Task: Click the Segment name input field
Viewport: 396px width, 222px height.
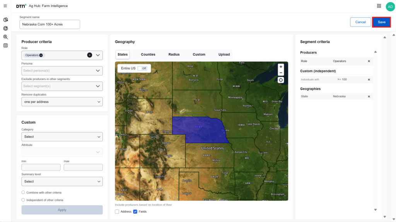Action: (x=49, y=24)
